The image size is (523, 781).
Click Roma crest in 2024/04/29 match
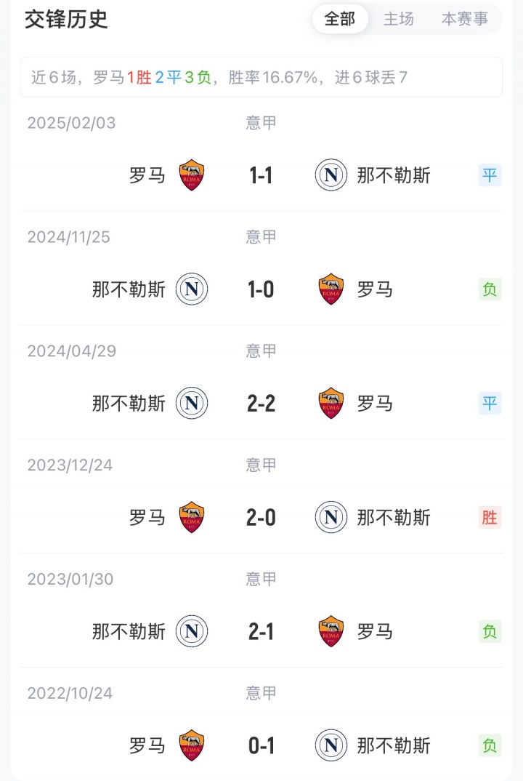(331, 404)
